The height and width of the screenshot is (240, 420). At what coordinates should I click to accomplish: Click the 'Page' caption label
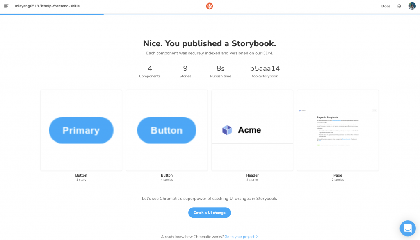coord(338,175)
